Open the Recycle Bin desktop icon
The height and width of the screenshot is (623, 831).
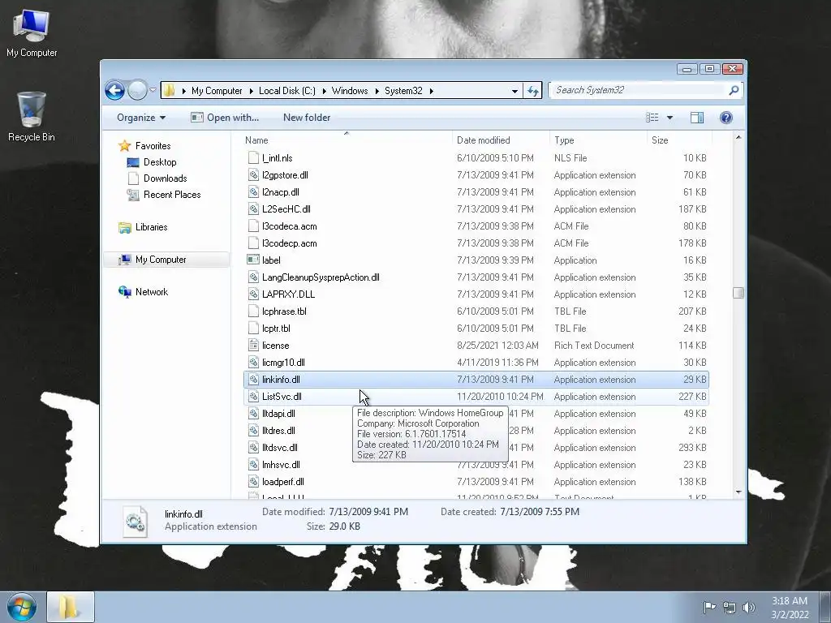pos(32,117)
